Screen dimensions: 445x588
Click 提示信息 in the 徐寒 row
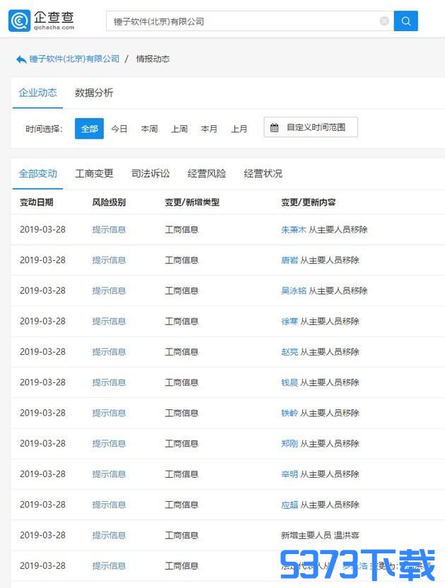pos(109,322)
